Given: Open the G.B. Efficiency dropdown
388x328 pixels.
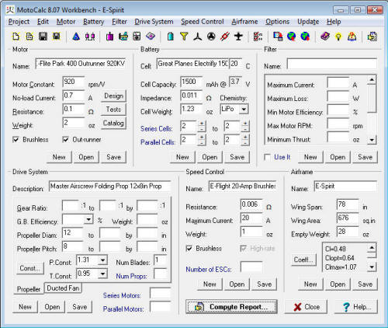Looking at the screenshot, I should coord(88,220).
